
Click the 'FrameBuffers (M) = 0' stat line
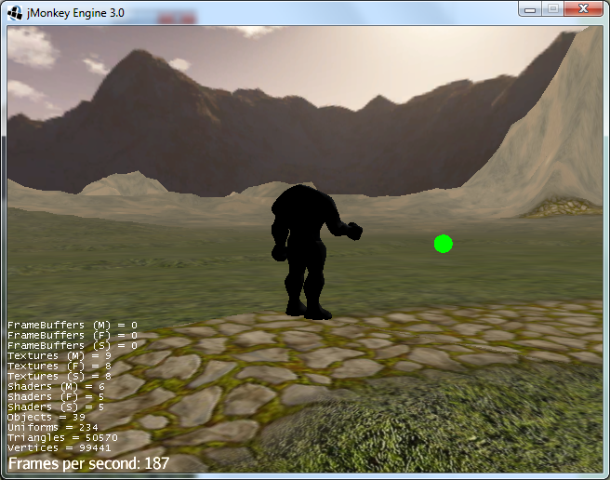[x=73, y=325]
